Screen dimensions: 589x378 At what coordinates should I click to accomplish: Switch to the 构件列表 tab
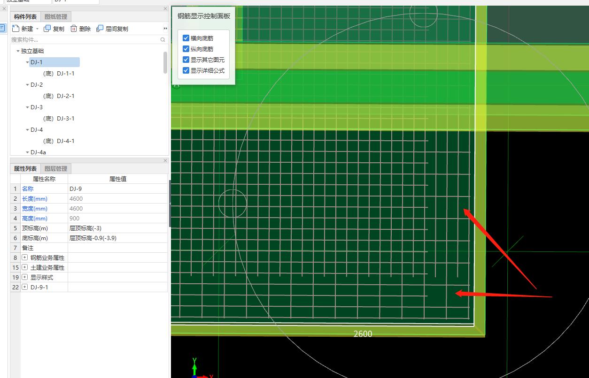pyautogui.click(x=25, y=16)
